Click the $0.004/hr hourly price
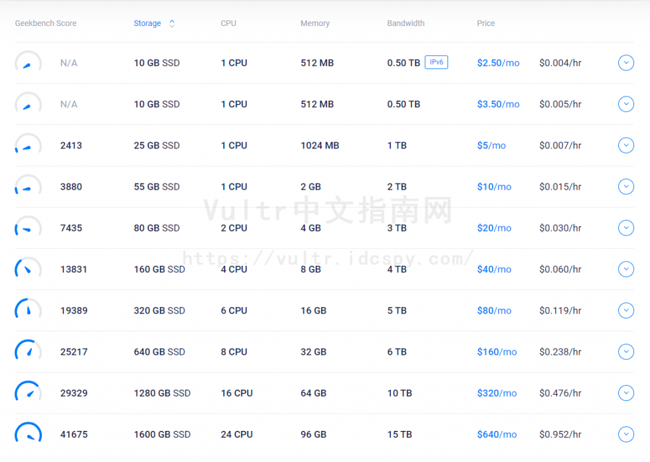Image resolution: width=650 pixels, height=462 pixels. 560,63
